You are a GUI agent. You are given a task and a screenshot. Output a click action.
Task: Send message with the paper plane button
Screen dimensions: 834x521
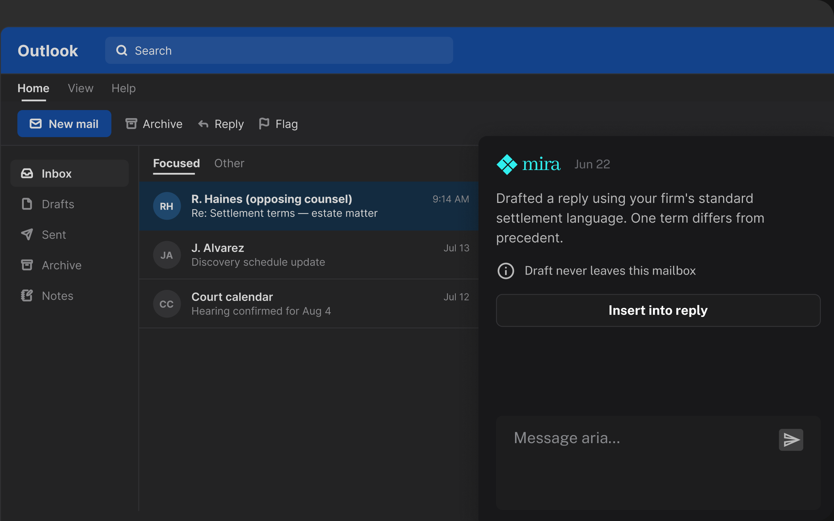(x=791, y=440)
